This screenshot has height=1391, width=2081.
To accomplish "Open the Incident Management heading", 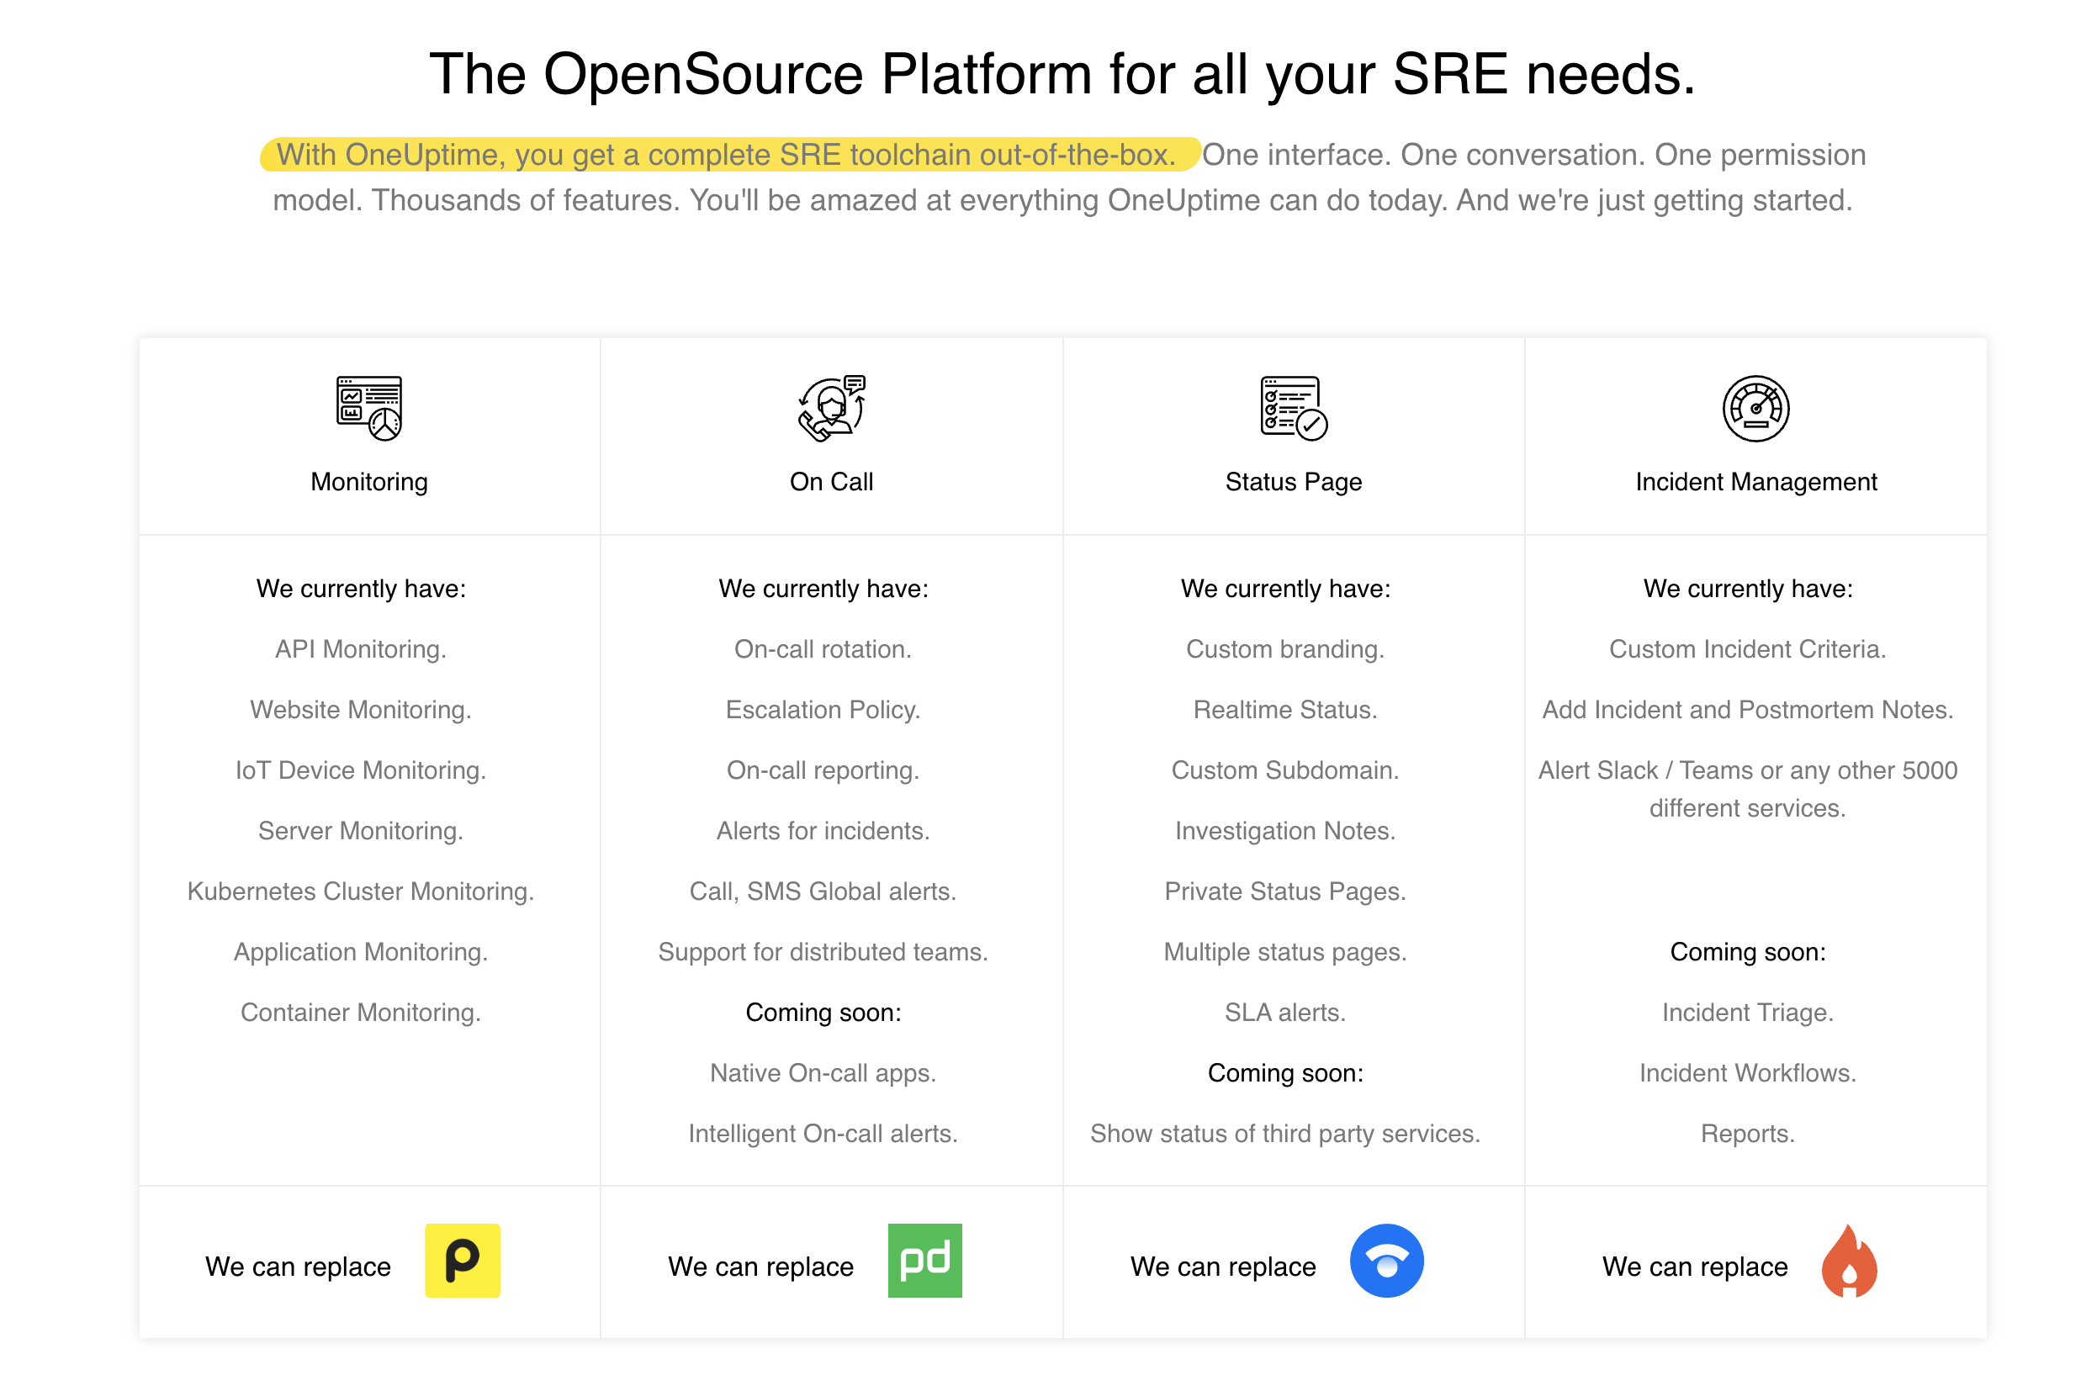I will click(x=1755, y=482).
